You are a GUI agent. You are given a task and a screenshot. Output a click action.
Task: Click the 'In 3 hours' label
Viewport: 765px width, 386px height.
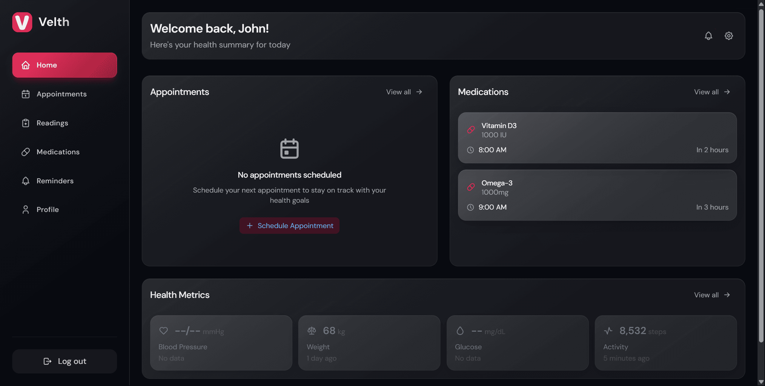[x=712, y=207]
